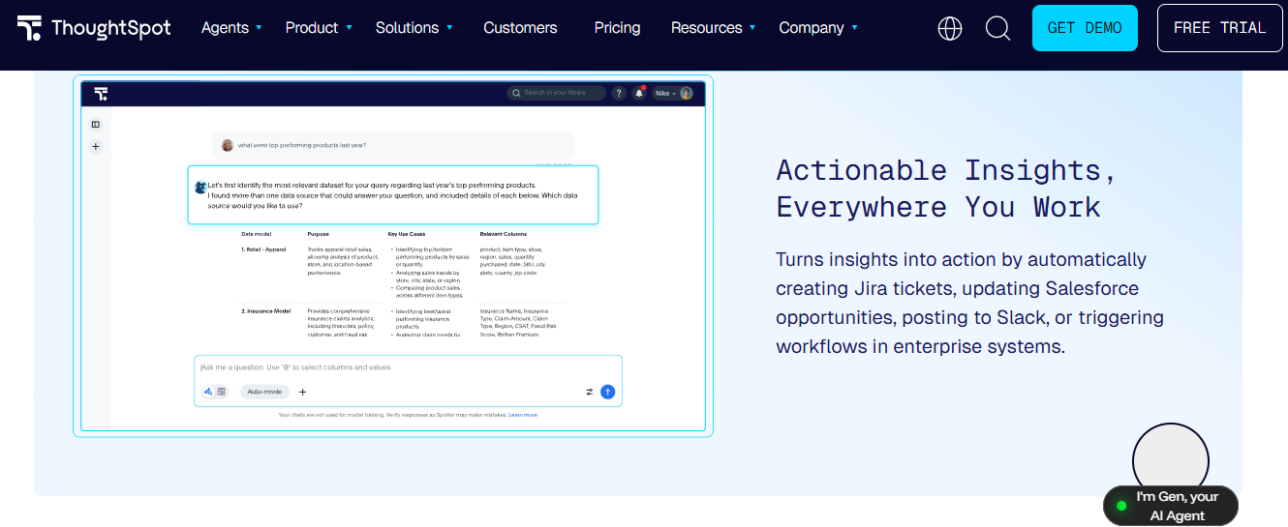Click the FREE TRIAL button
1288x527 pixels.
(1219, 28)
